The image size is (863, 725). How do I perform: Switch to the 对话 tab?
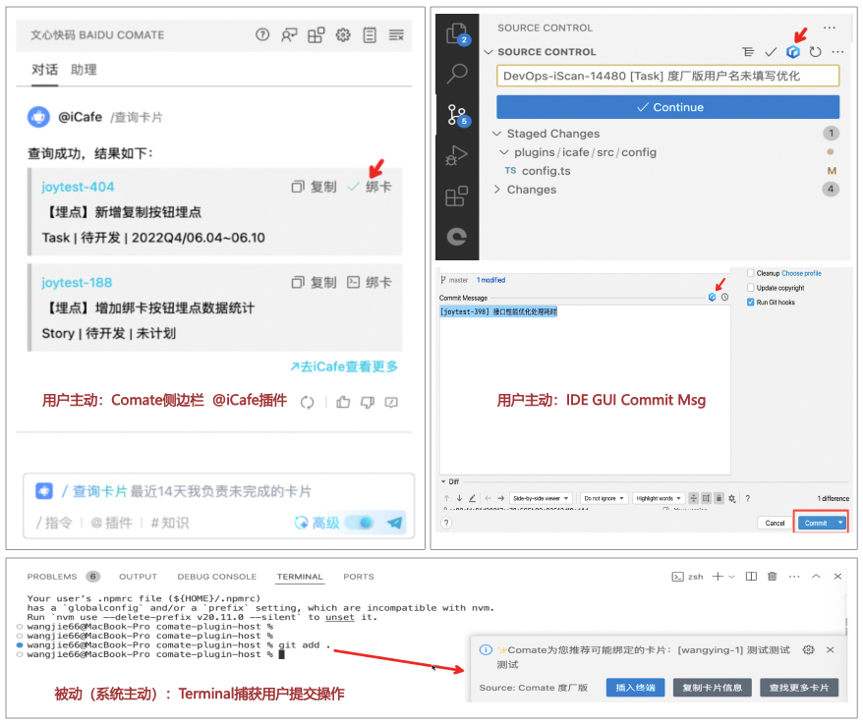coord(44,70)
